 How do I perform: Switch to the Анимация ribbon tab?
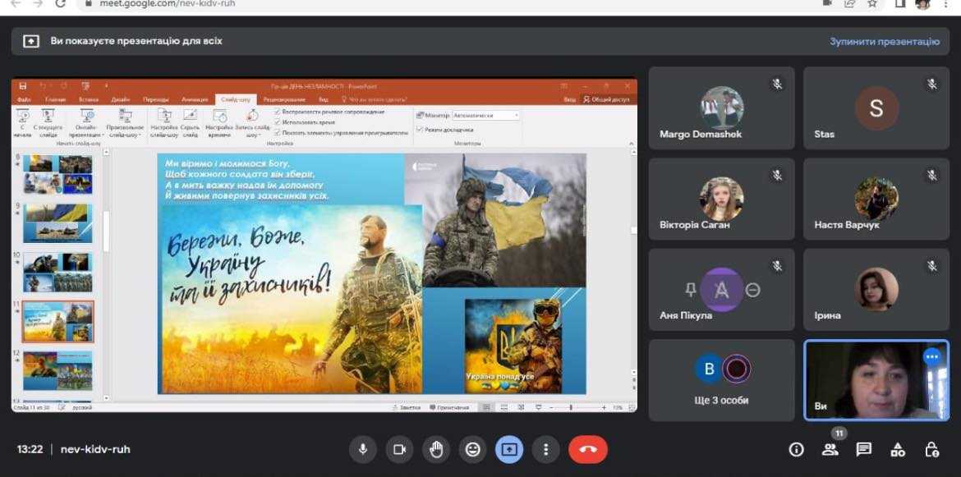[195, 99]
